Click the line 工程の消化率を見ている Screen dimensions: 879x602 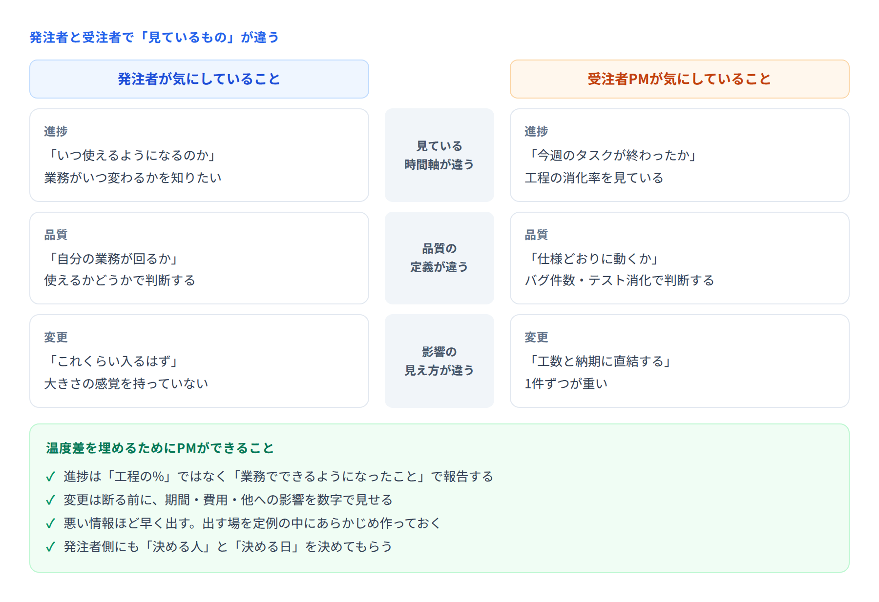[594, 178]
